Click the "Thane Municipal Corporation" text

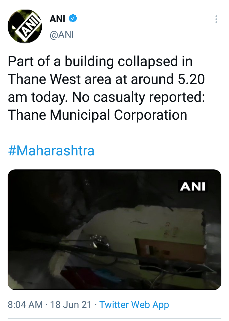click(97, 115)
